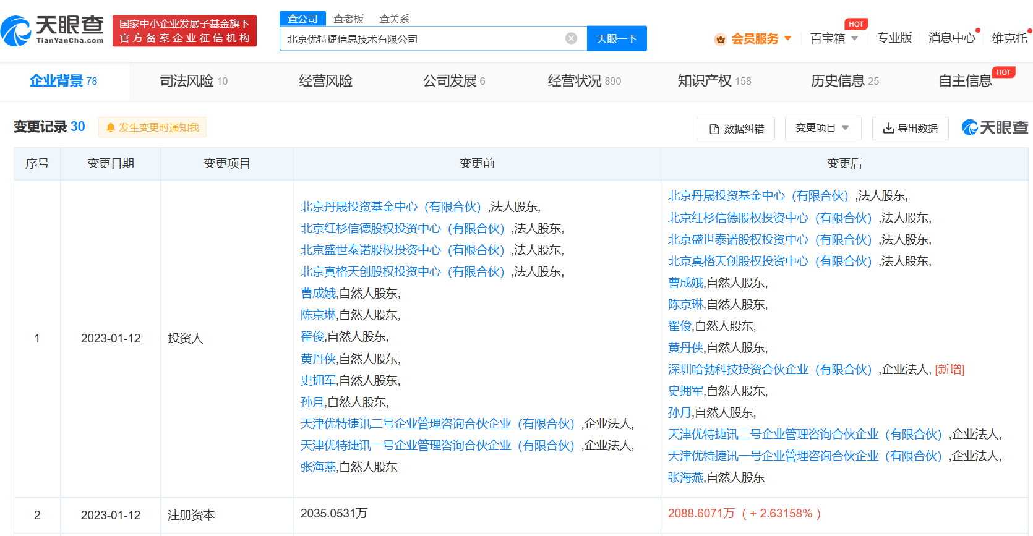Click the bell notification icon
Screen dimensions: 1033x536
coord(111,127)
